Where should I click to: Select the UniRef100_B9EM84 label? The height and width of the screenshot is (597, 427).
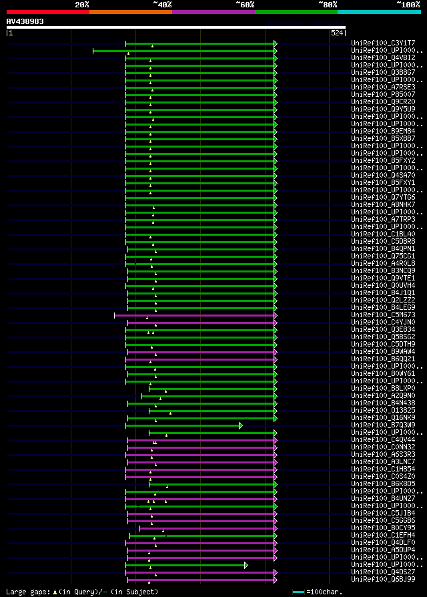click(383, 132)
